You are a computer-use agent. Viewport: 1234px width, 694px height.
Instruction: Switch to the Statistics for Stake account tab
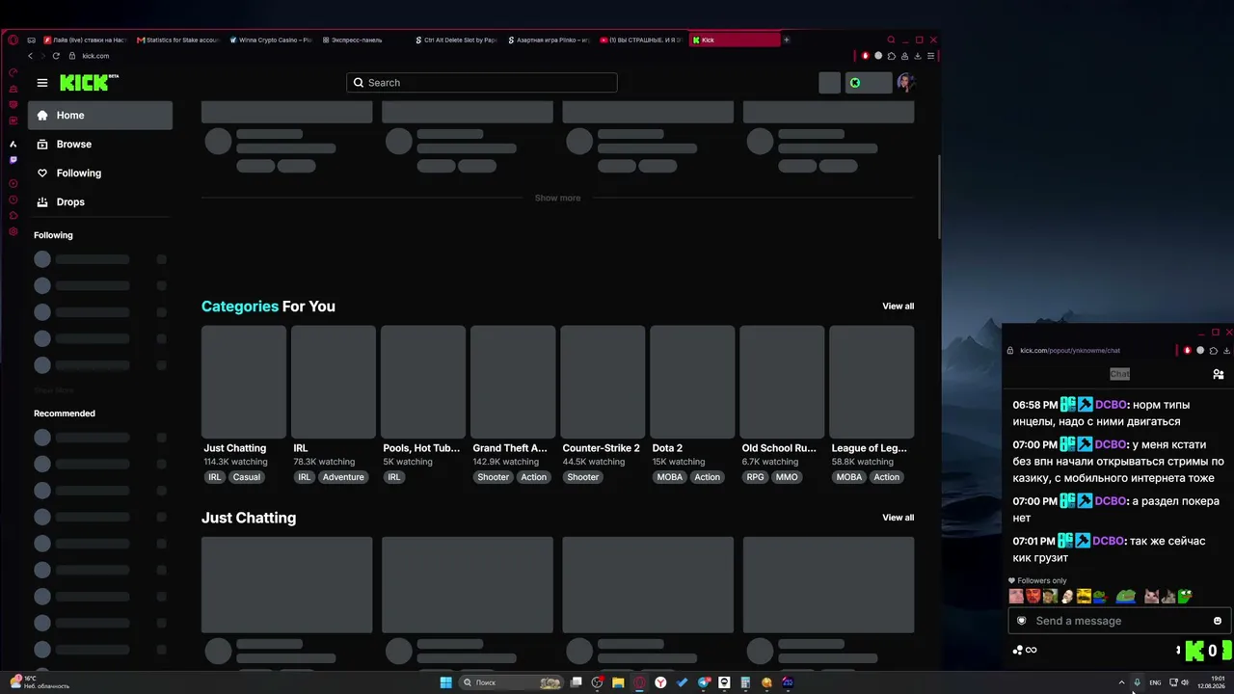pos(178,40)
